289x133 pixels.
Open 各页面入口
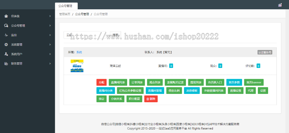pos(215,82)
